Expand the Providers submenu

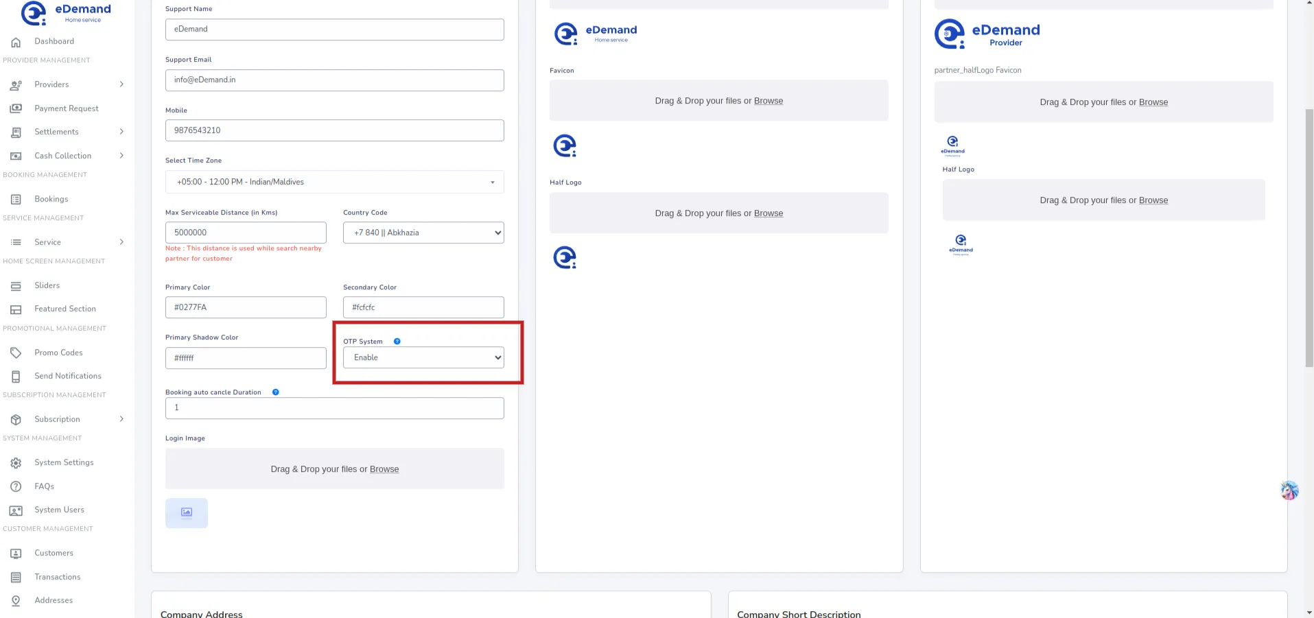pos(121,84)
